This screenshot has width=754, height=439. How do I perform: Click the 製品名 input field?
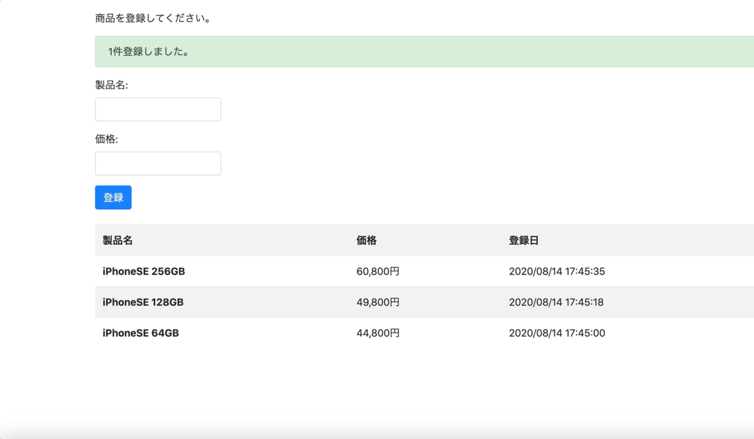[158, 109]
